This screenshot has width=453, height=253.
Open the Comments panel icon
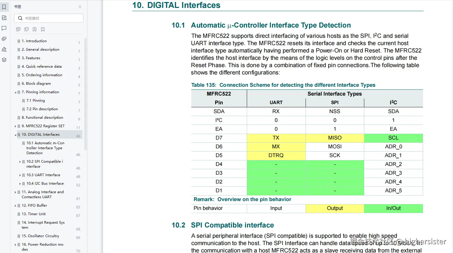click(x=4, y=28)
